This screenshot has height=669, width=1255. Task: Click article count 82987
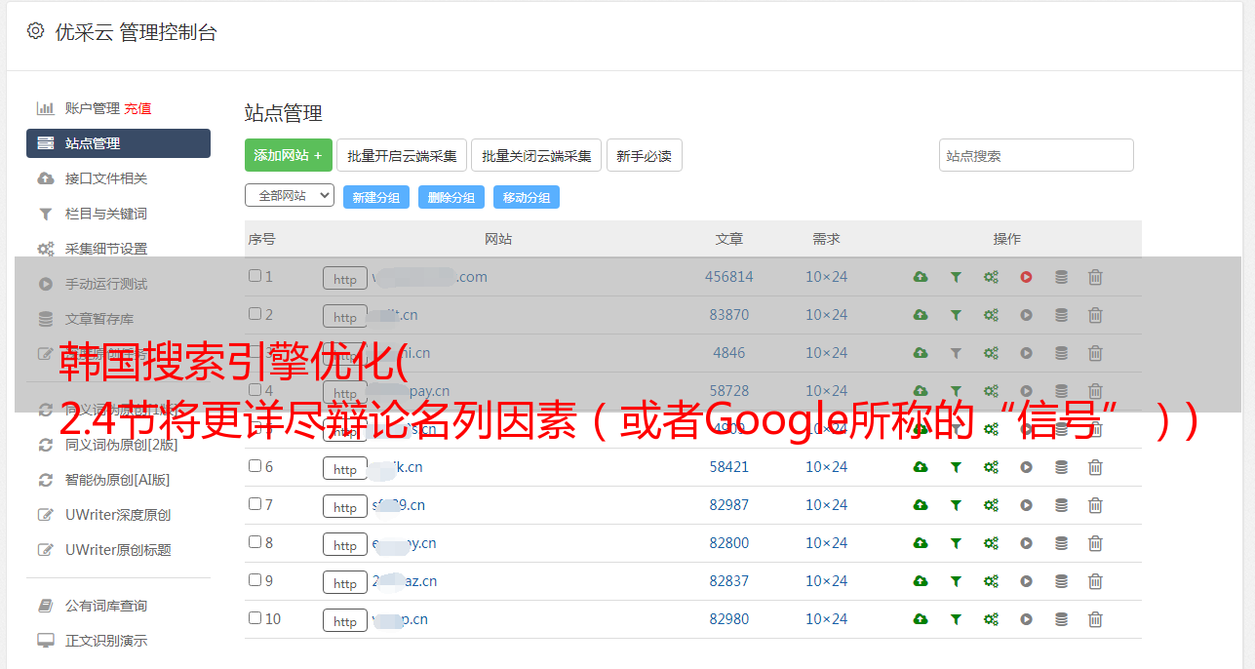click(x=729, y=505)
